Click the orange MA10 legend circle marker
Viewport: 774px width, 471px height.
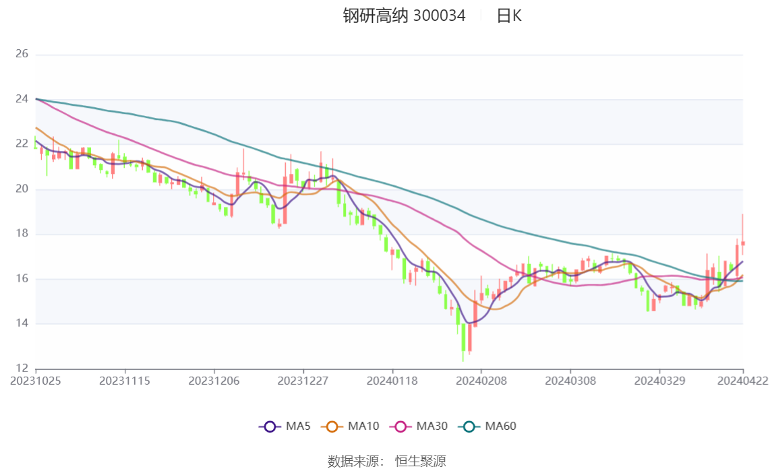pos(332,427)
